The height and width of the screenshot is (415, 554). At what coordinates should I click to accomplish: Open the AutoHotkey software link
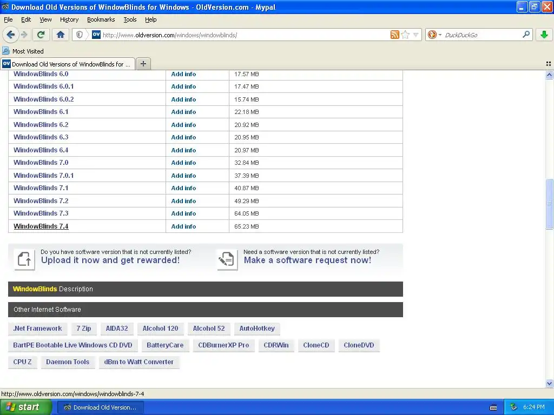(257, 329)
